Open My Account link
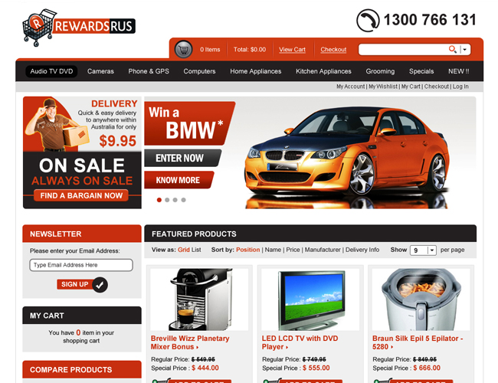The image size is (498, 383). [x=351, y=87]
